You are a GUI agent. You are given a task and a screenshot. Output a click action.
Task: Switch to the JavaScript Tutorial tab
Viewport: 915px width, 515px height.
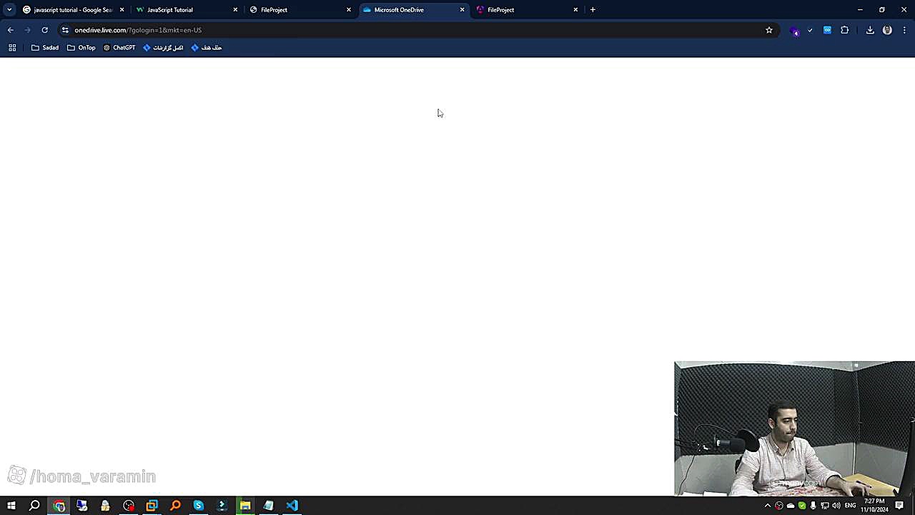[x=187, y=10]
